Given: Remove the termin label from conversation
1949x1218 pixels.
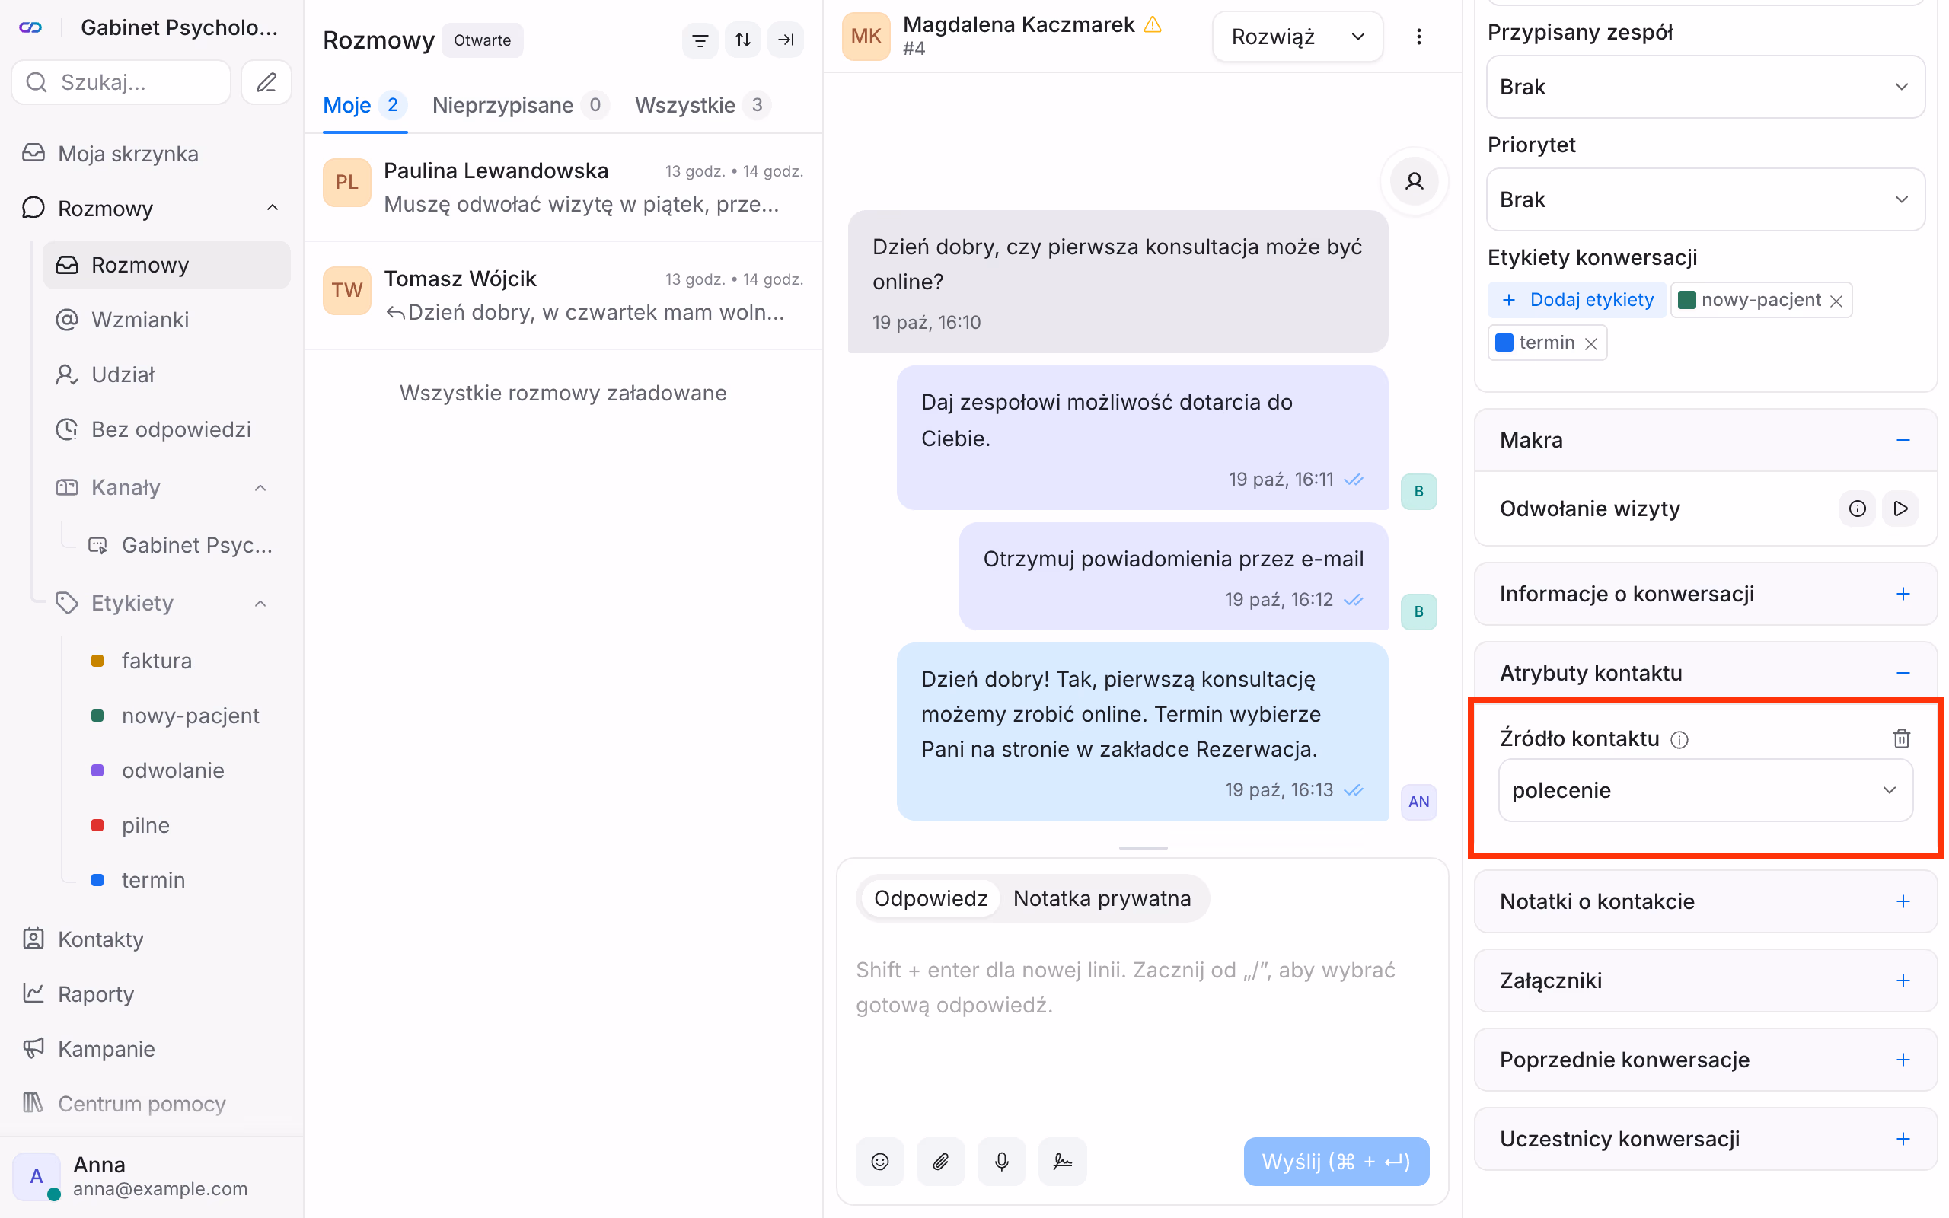Looking at the screenshot, I should click(1590, 343).
